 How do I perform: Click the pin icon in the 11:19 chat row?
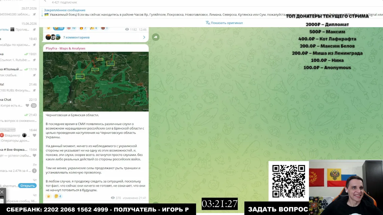pyautogui.click(x=34, y=75)
